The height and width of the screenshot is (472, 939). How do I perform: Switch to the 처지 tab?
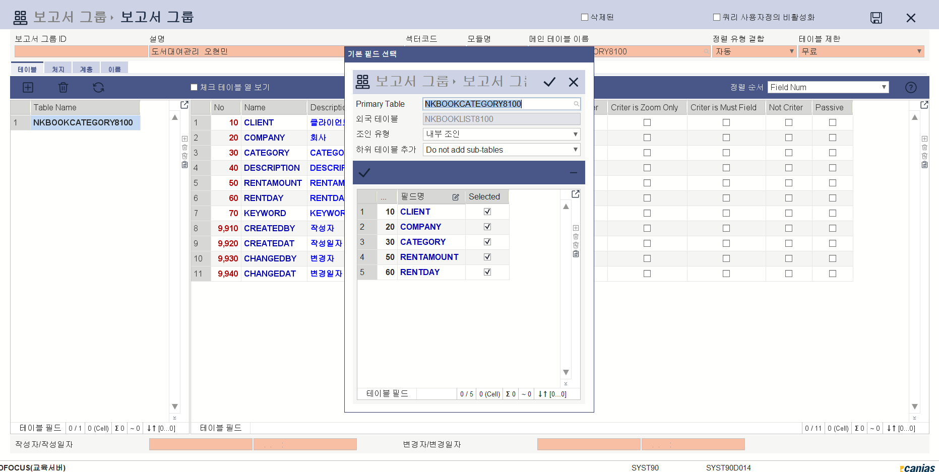[58, 69]
